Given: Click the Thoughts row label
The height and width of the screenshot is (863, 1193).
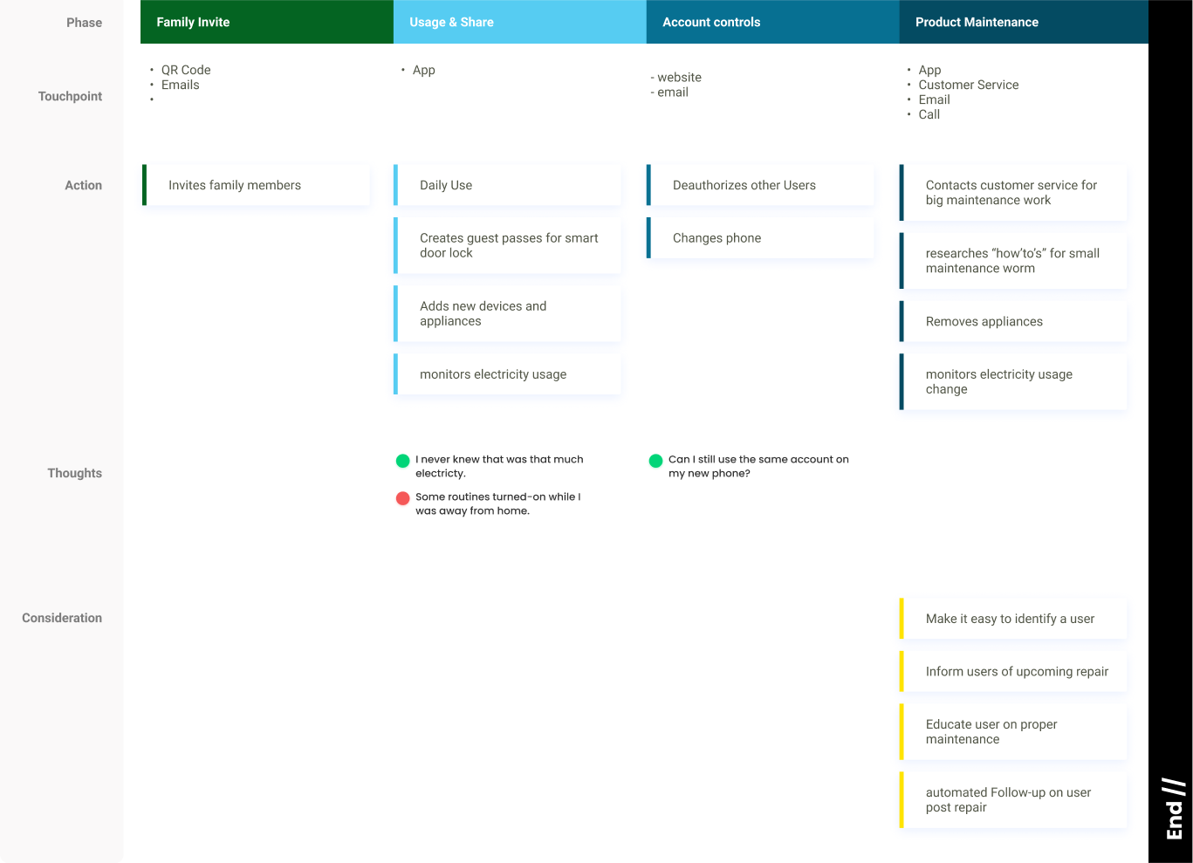Looking at the screenshot, I should click(74, 473).
